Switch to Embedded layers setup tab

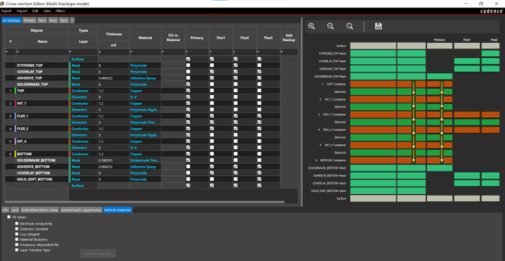(x=40, y=210)
